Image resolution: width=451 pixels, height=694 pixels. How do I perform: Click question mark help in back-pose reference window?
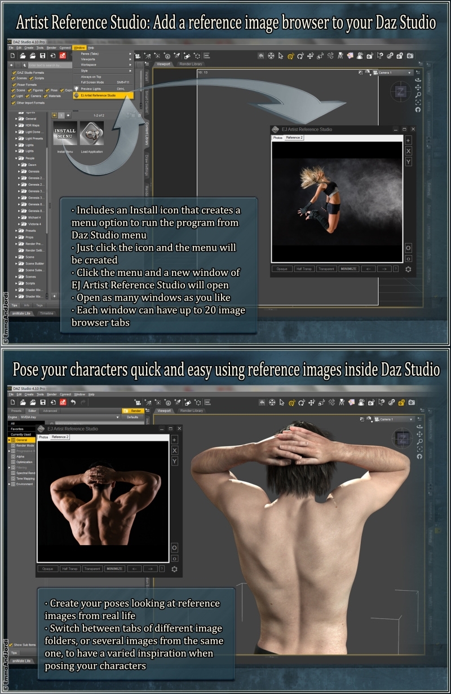[x=162, y=569]
